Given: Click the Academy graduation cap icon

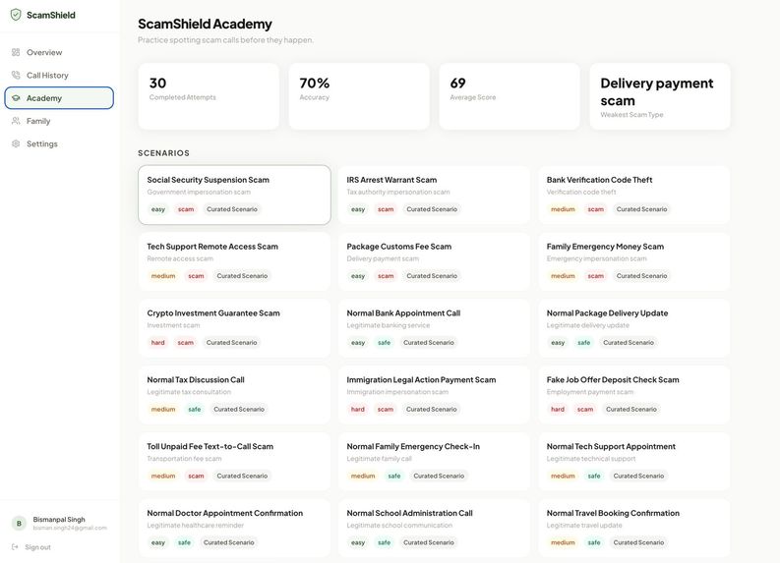Looking at the screenshot, I should (16, 98).
